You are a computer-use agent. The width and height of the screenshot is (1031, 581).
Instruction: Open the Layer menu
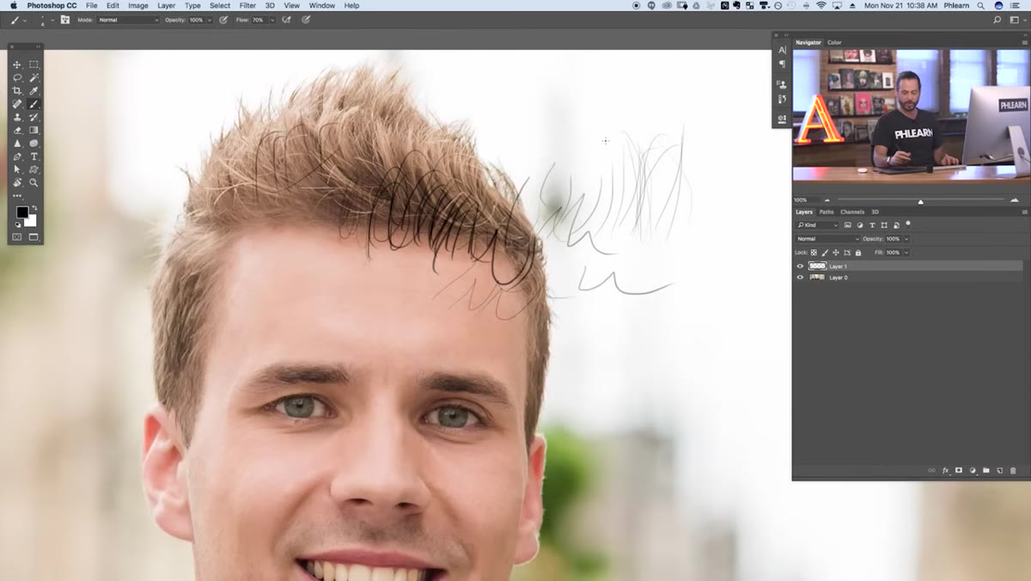[166, 5]
